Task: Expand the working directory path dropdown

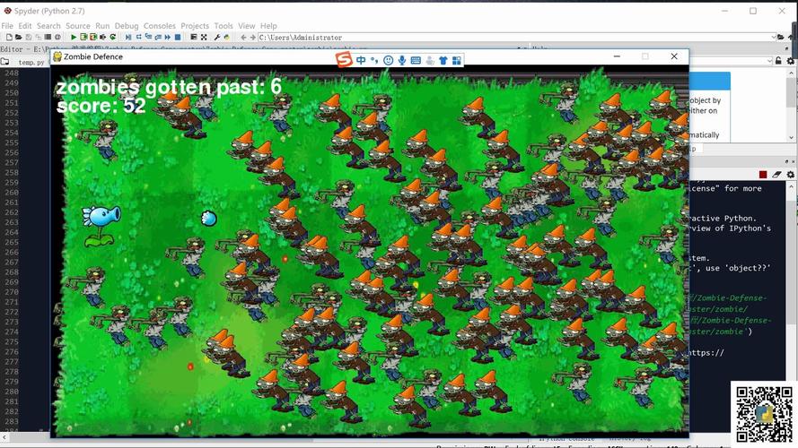Action: pos(774,37)
